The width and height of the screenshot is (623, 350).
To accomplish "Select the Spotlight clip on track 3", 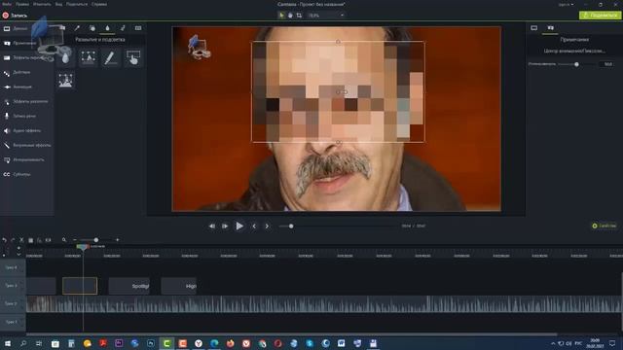I will 129,286.
